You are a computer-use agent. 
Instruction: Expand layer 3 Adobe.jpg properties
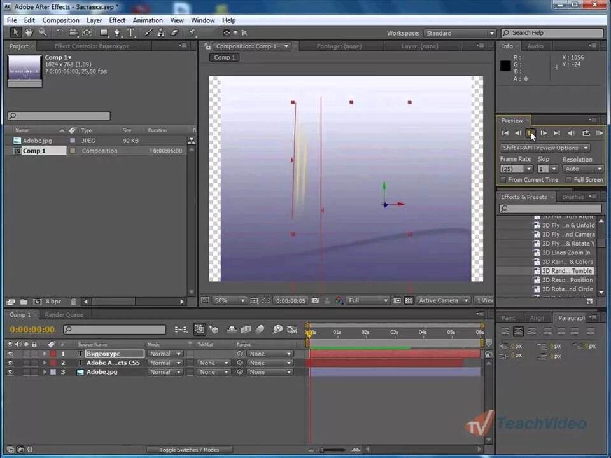point(45,372)
